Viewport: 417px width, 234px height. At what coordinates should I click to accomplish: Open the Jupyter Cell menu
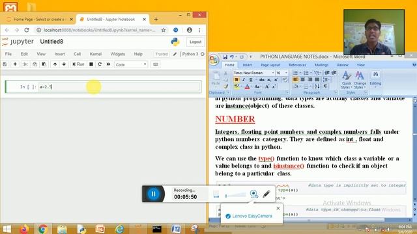tap(77, 54)
